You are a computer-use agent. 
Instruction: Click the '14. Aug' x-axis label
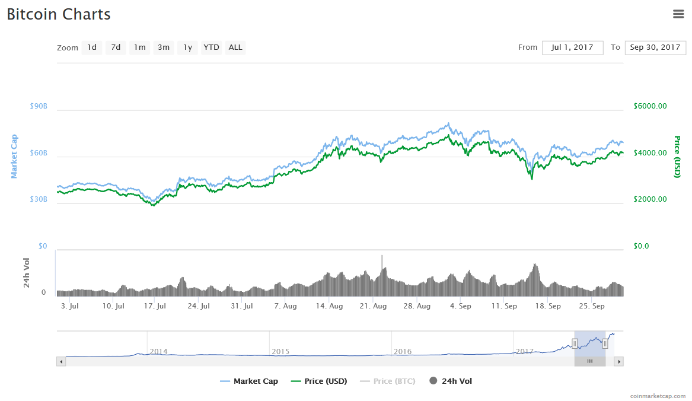329,306
